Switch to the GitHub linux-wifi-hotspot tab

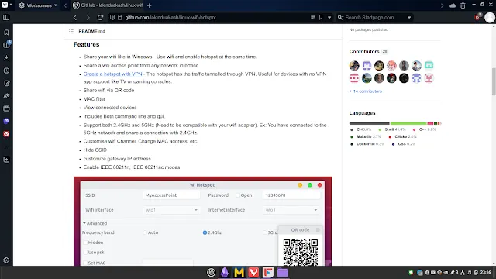point(108,5)
